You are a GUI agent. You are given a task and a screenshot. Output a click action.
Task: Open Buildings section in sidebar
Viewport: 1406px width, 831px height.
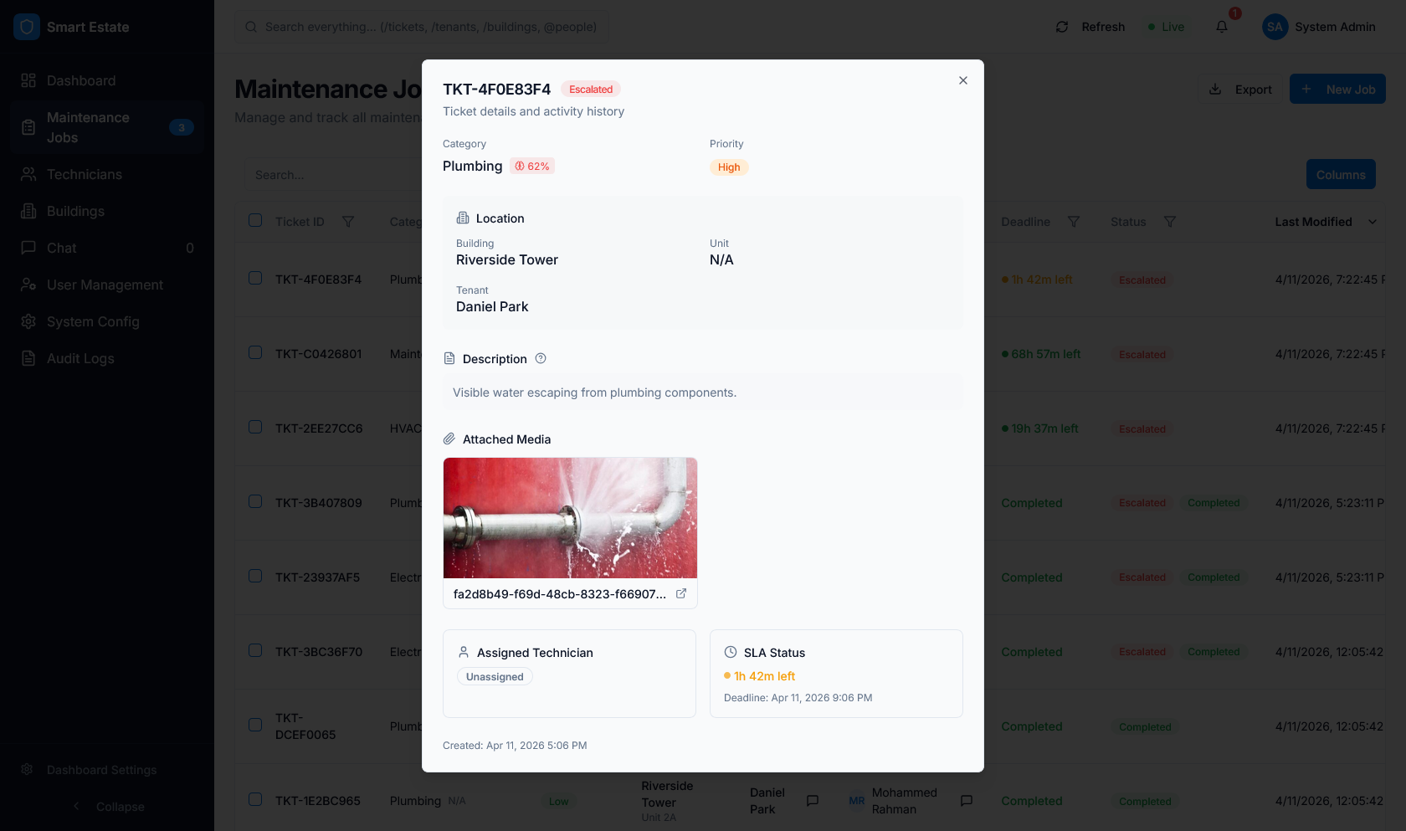tap(107, 211)
